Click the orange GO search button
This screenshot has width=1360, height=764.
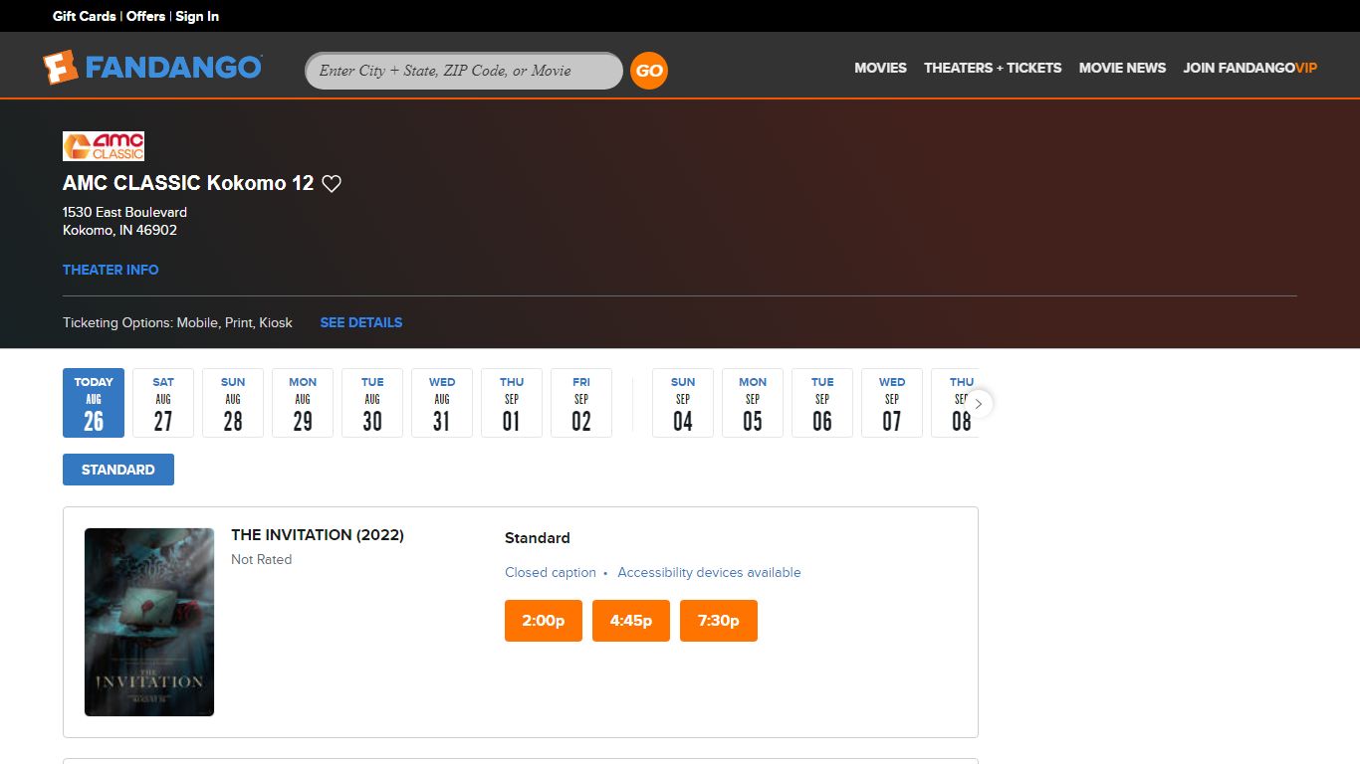coord(649,71)
